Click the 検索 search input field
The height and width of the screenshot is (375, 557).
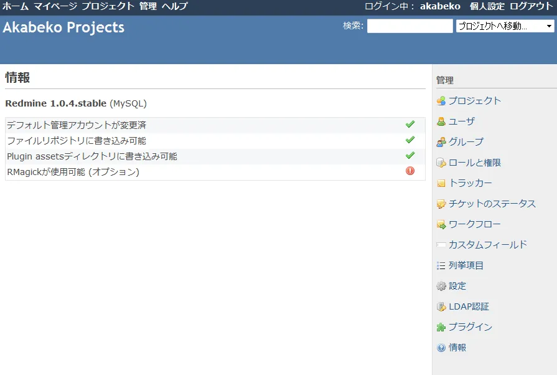(x=410, y=26)
